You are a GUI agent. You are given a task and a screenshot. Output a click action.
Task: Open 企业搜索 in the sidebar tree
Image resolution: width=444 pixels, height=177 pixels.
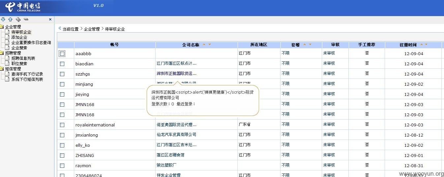pyautogui.click(x=19, y=48)
